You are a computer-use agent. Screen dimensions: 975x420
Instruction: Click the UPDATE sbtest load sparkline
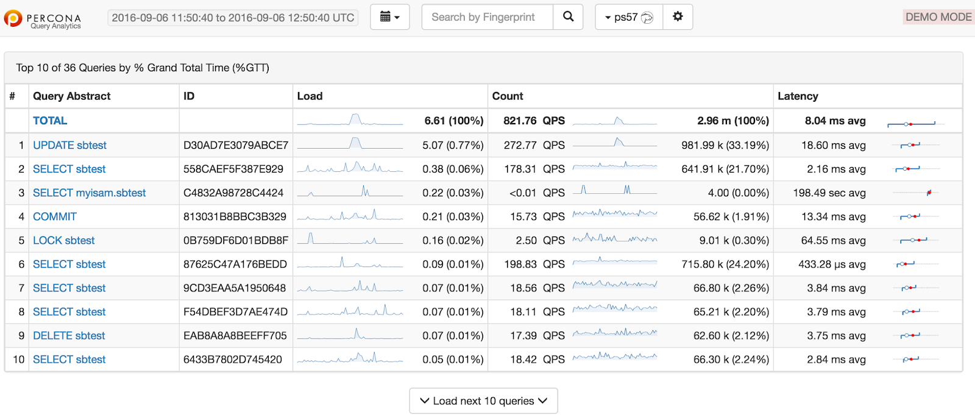[x=350, y=144]
